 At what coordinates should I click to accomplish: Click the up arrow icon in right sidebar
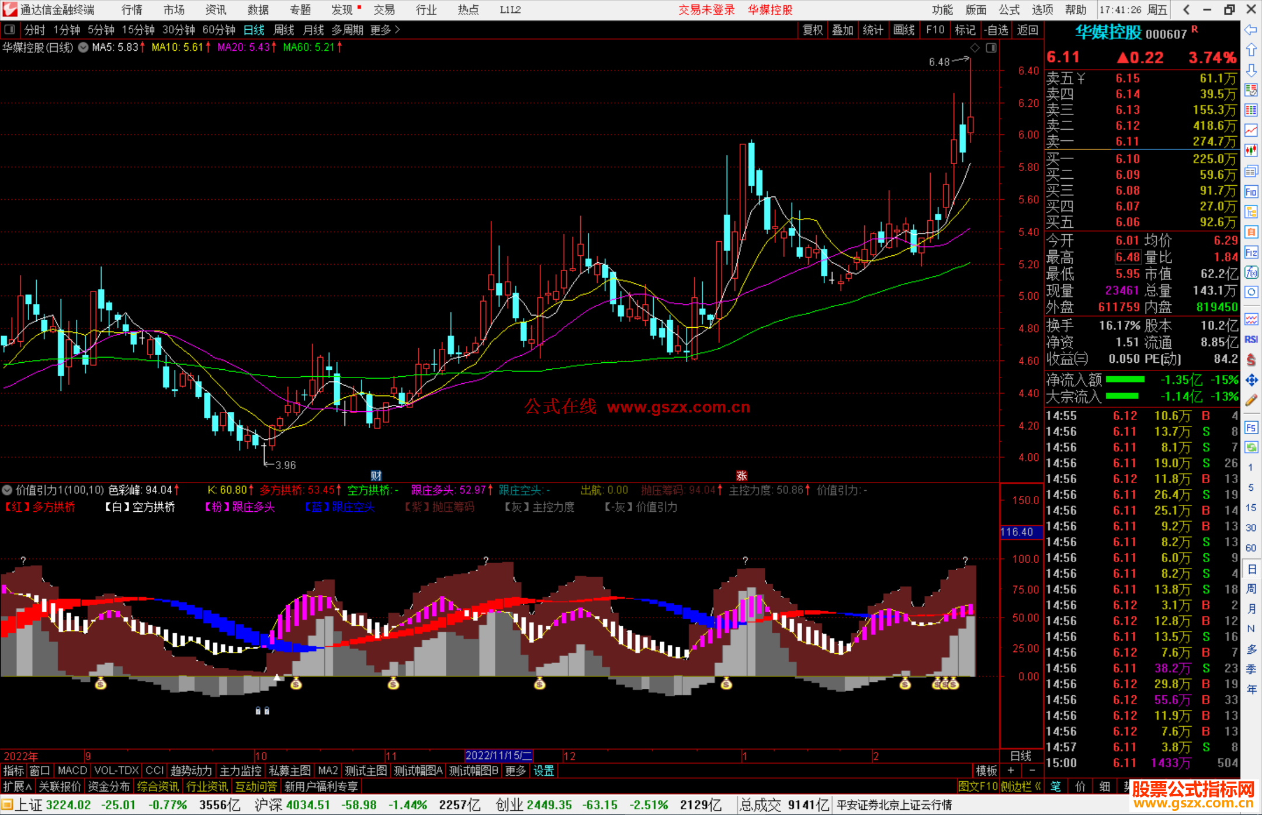[1251, 50]
